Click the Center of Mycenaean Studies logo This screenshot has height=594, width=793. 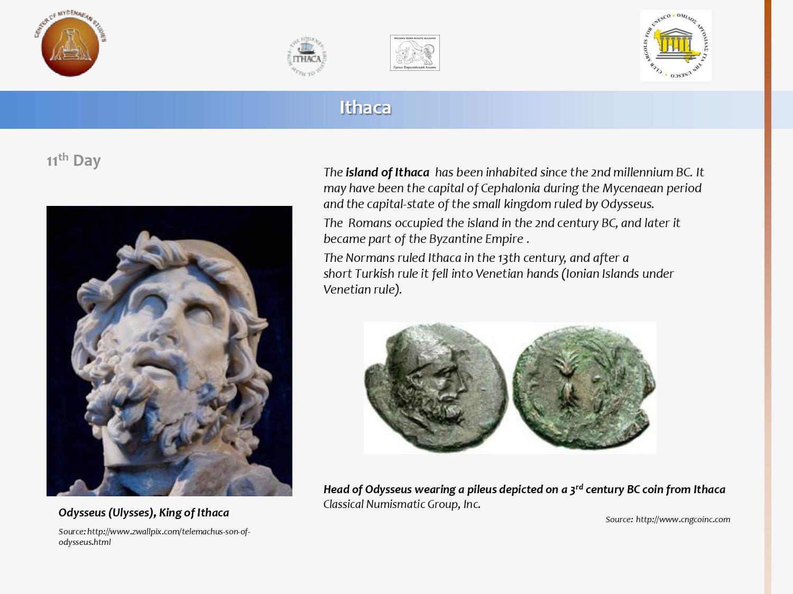click(x=70, y=45)
